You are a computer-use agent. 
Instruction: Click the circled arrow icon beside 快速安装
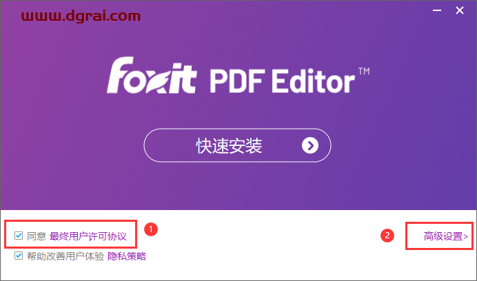(310, 146)
